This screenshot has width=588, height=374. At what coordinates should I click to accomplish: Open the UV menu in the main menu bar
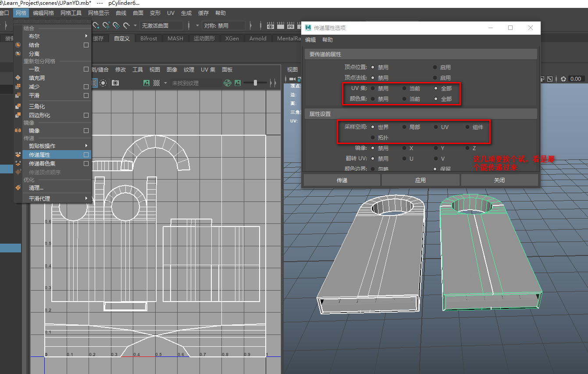click(x=171, y=13)
